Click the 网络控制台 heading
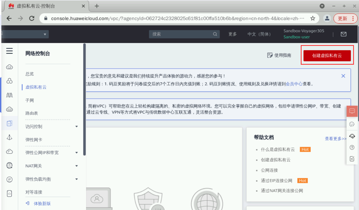 (37, 54)
